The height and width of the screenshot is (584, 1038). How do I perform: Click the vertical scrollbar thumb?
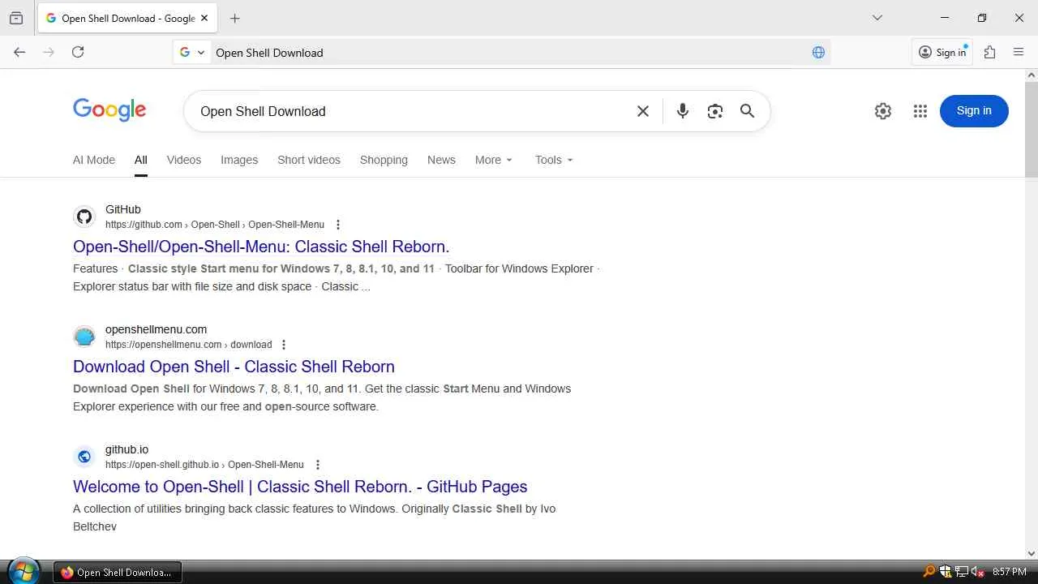[1032, 129]
